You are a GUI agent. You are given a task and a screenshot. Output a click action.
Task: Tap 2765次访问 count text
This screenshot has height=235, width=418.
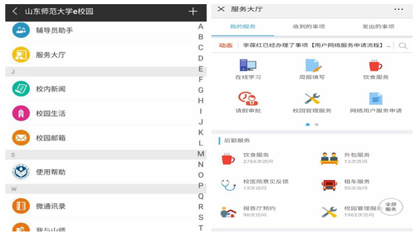tap(258, 162)
